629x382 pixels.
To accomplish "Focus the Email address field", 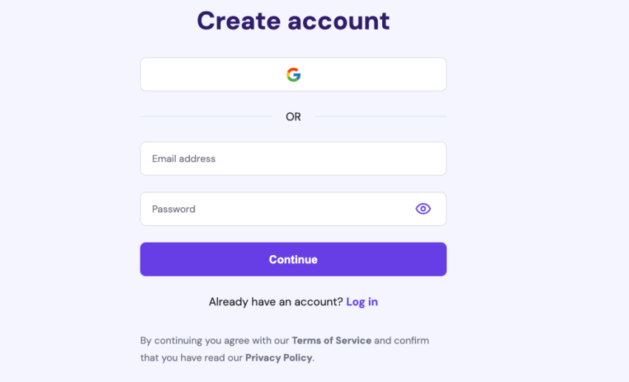I will tap(293, 159).
